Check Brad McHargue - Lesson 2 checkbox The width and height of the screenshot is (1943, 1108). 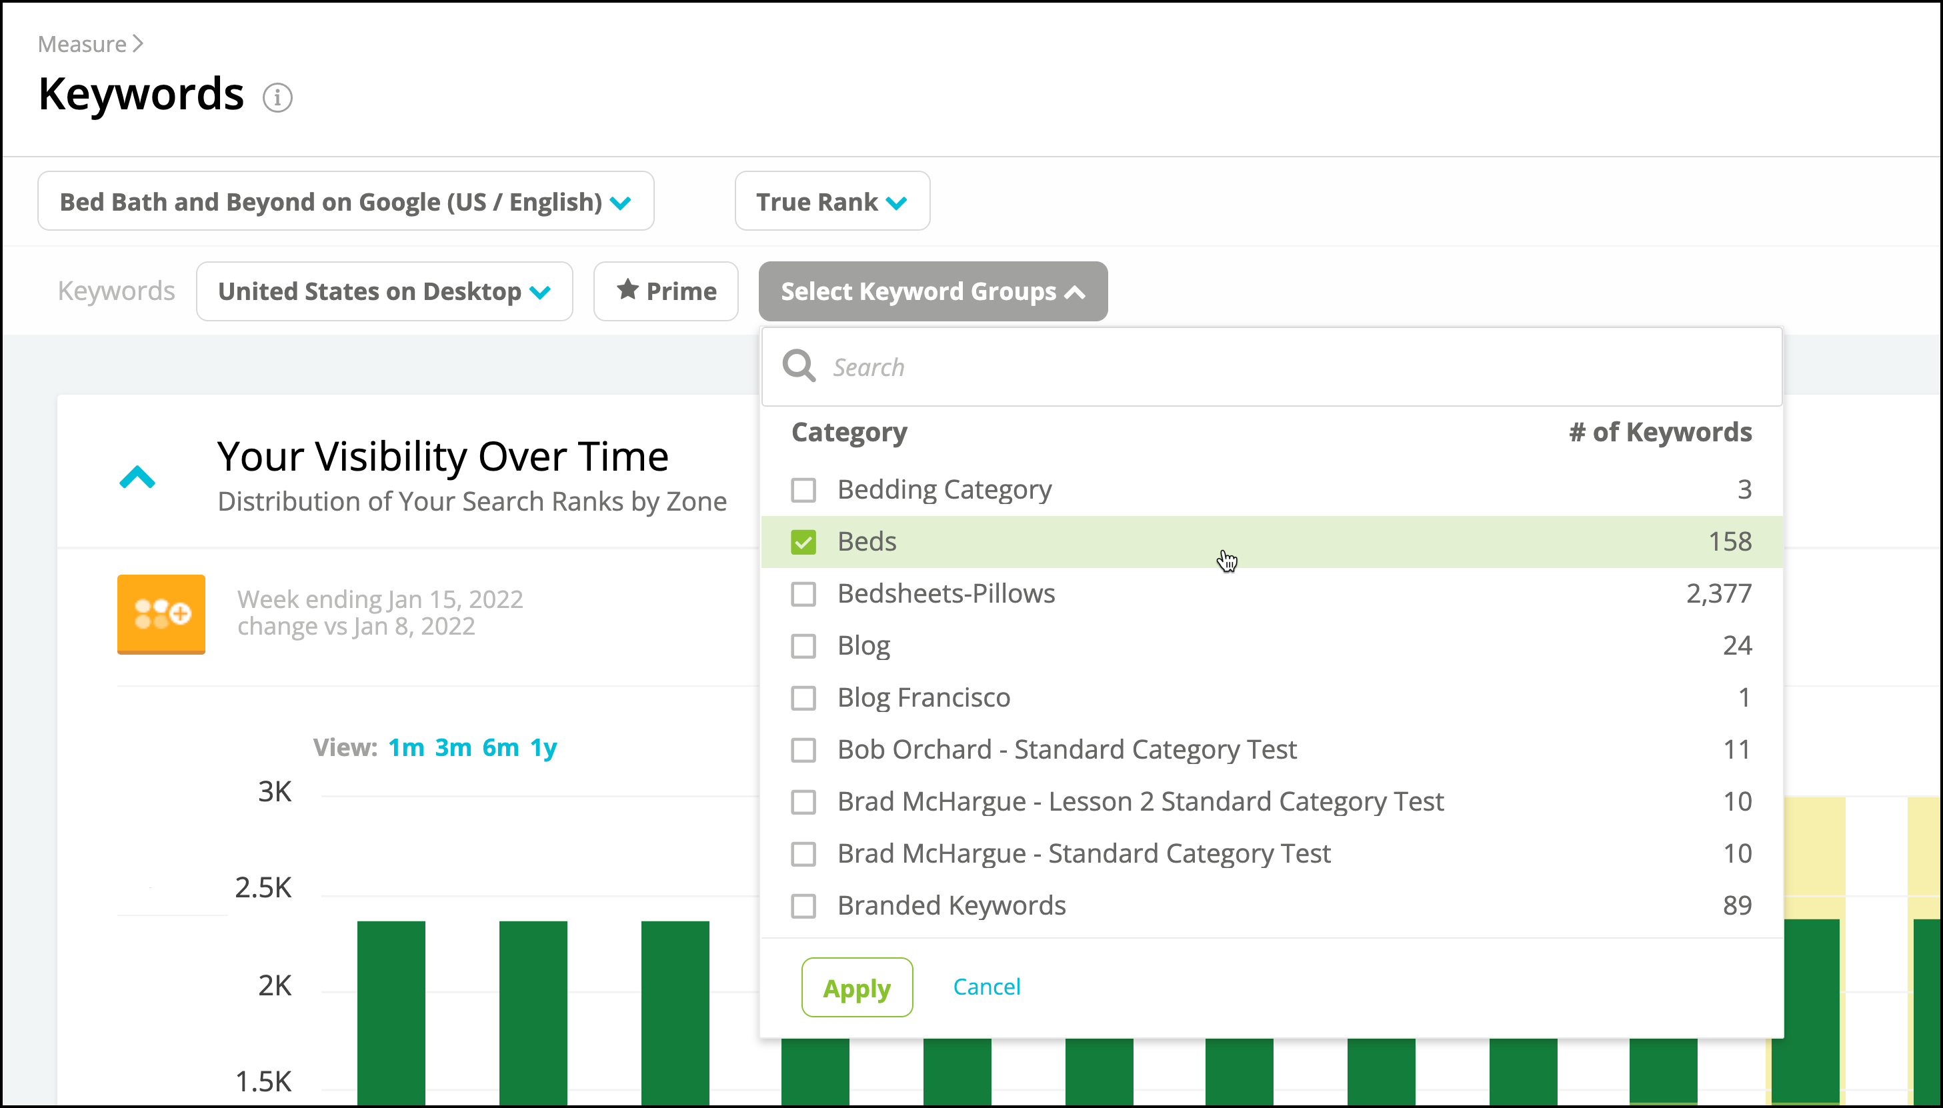click(803, 802)
